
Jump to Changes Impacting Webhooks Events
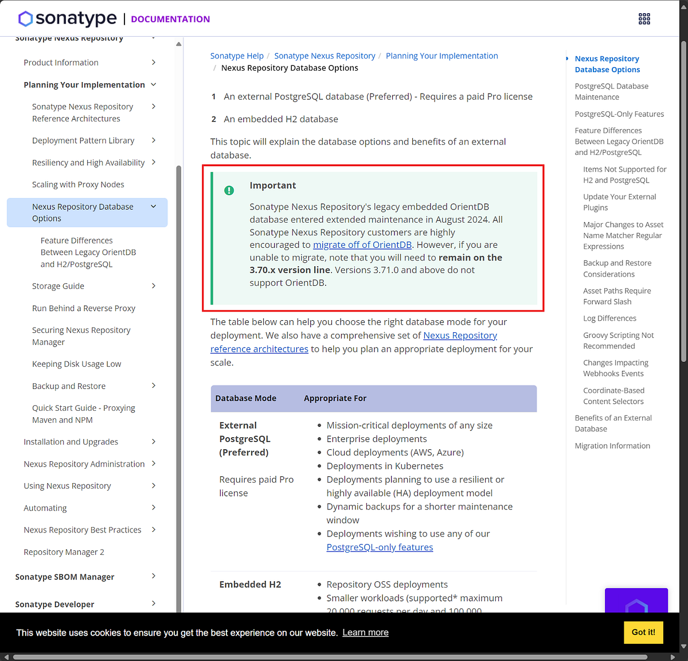pyautogui.click(x=616, y=368)
